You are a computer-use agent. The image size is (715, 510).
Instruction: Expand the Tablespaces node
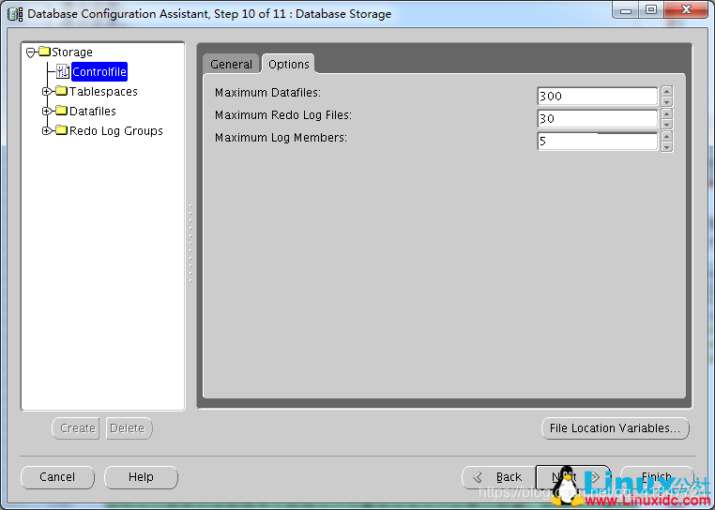[47, 92]
